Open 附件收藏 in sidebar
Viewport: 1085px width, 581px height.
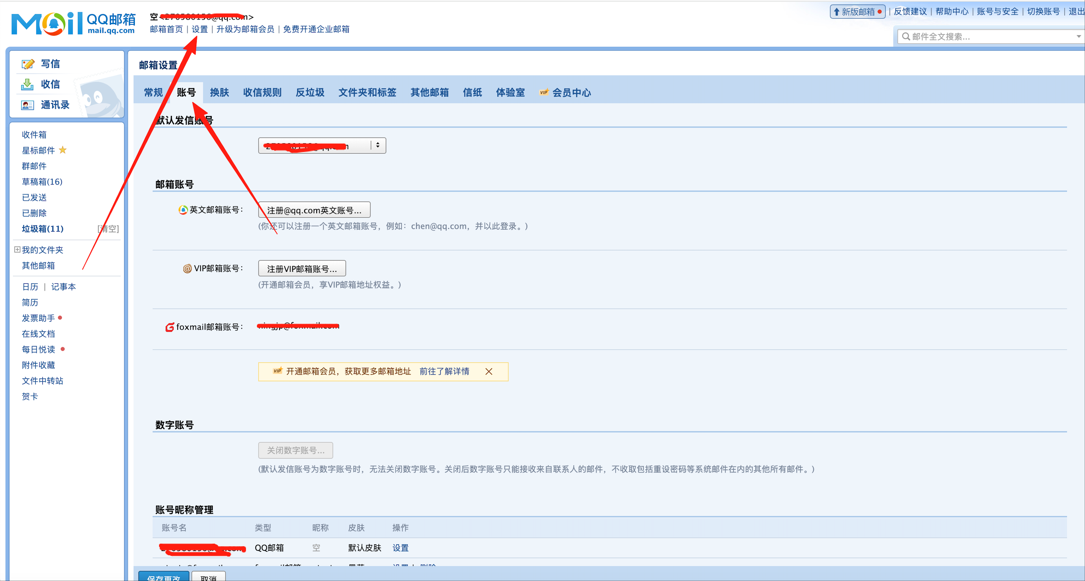coord(38,365)
